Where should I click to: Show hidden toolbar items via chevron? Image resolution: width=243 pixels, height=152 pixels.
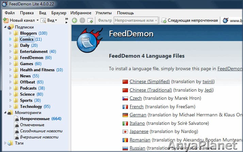[x=66, y=19]
